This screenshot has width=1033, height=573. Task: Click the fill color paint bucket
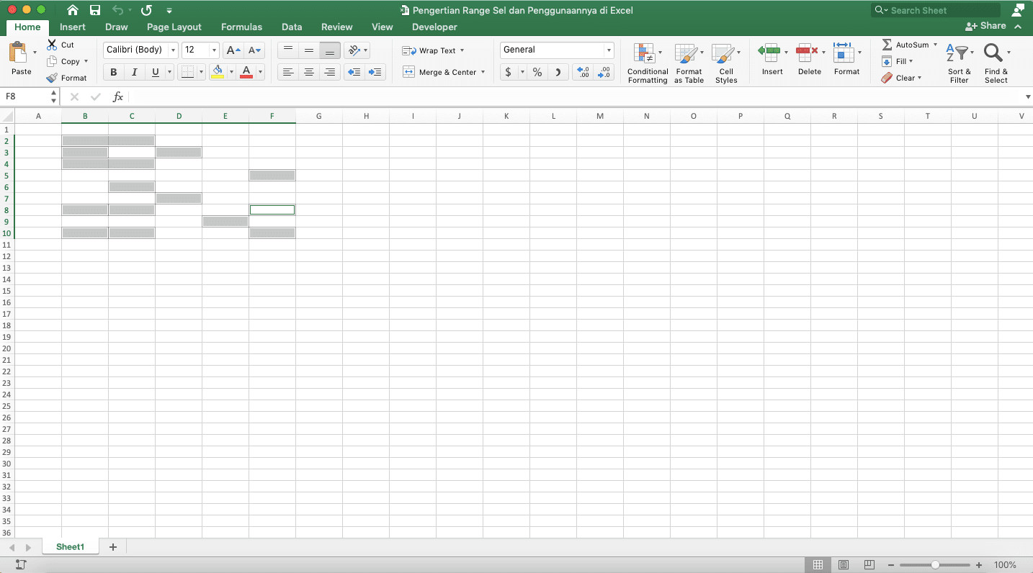pyautogui.click(x=218, y=72)
